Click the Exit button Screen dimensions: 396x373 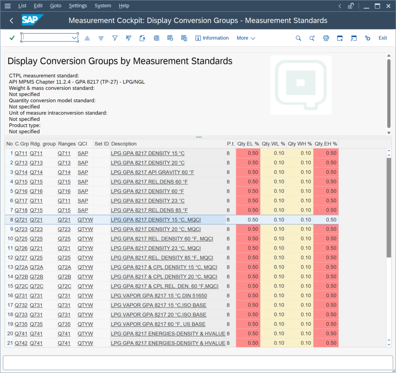tap(382, 38)
